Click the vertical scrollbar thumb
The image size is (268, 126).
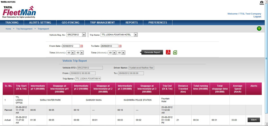click(266, 58)
